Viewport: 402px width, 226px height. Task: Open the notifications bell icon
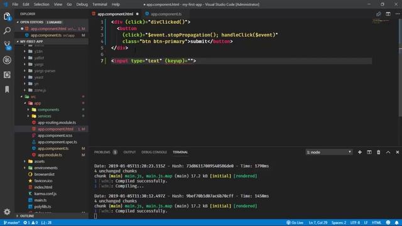[x=396, y=223]
